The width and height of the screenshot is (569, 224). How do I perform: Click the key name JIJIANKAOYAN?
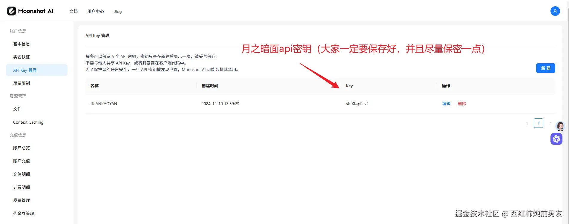pyautogui.click(x=104, y=104)
